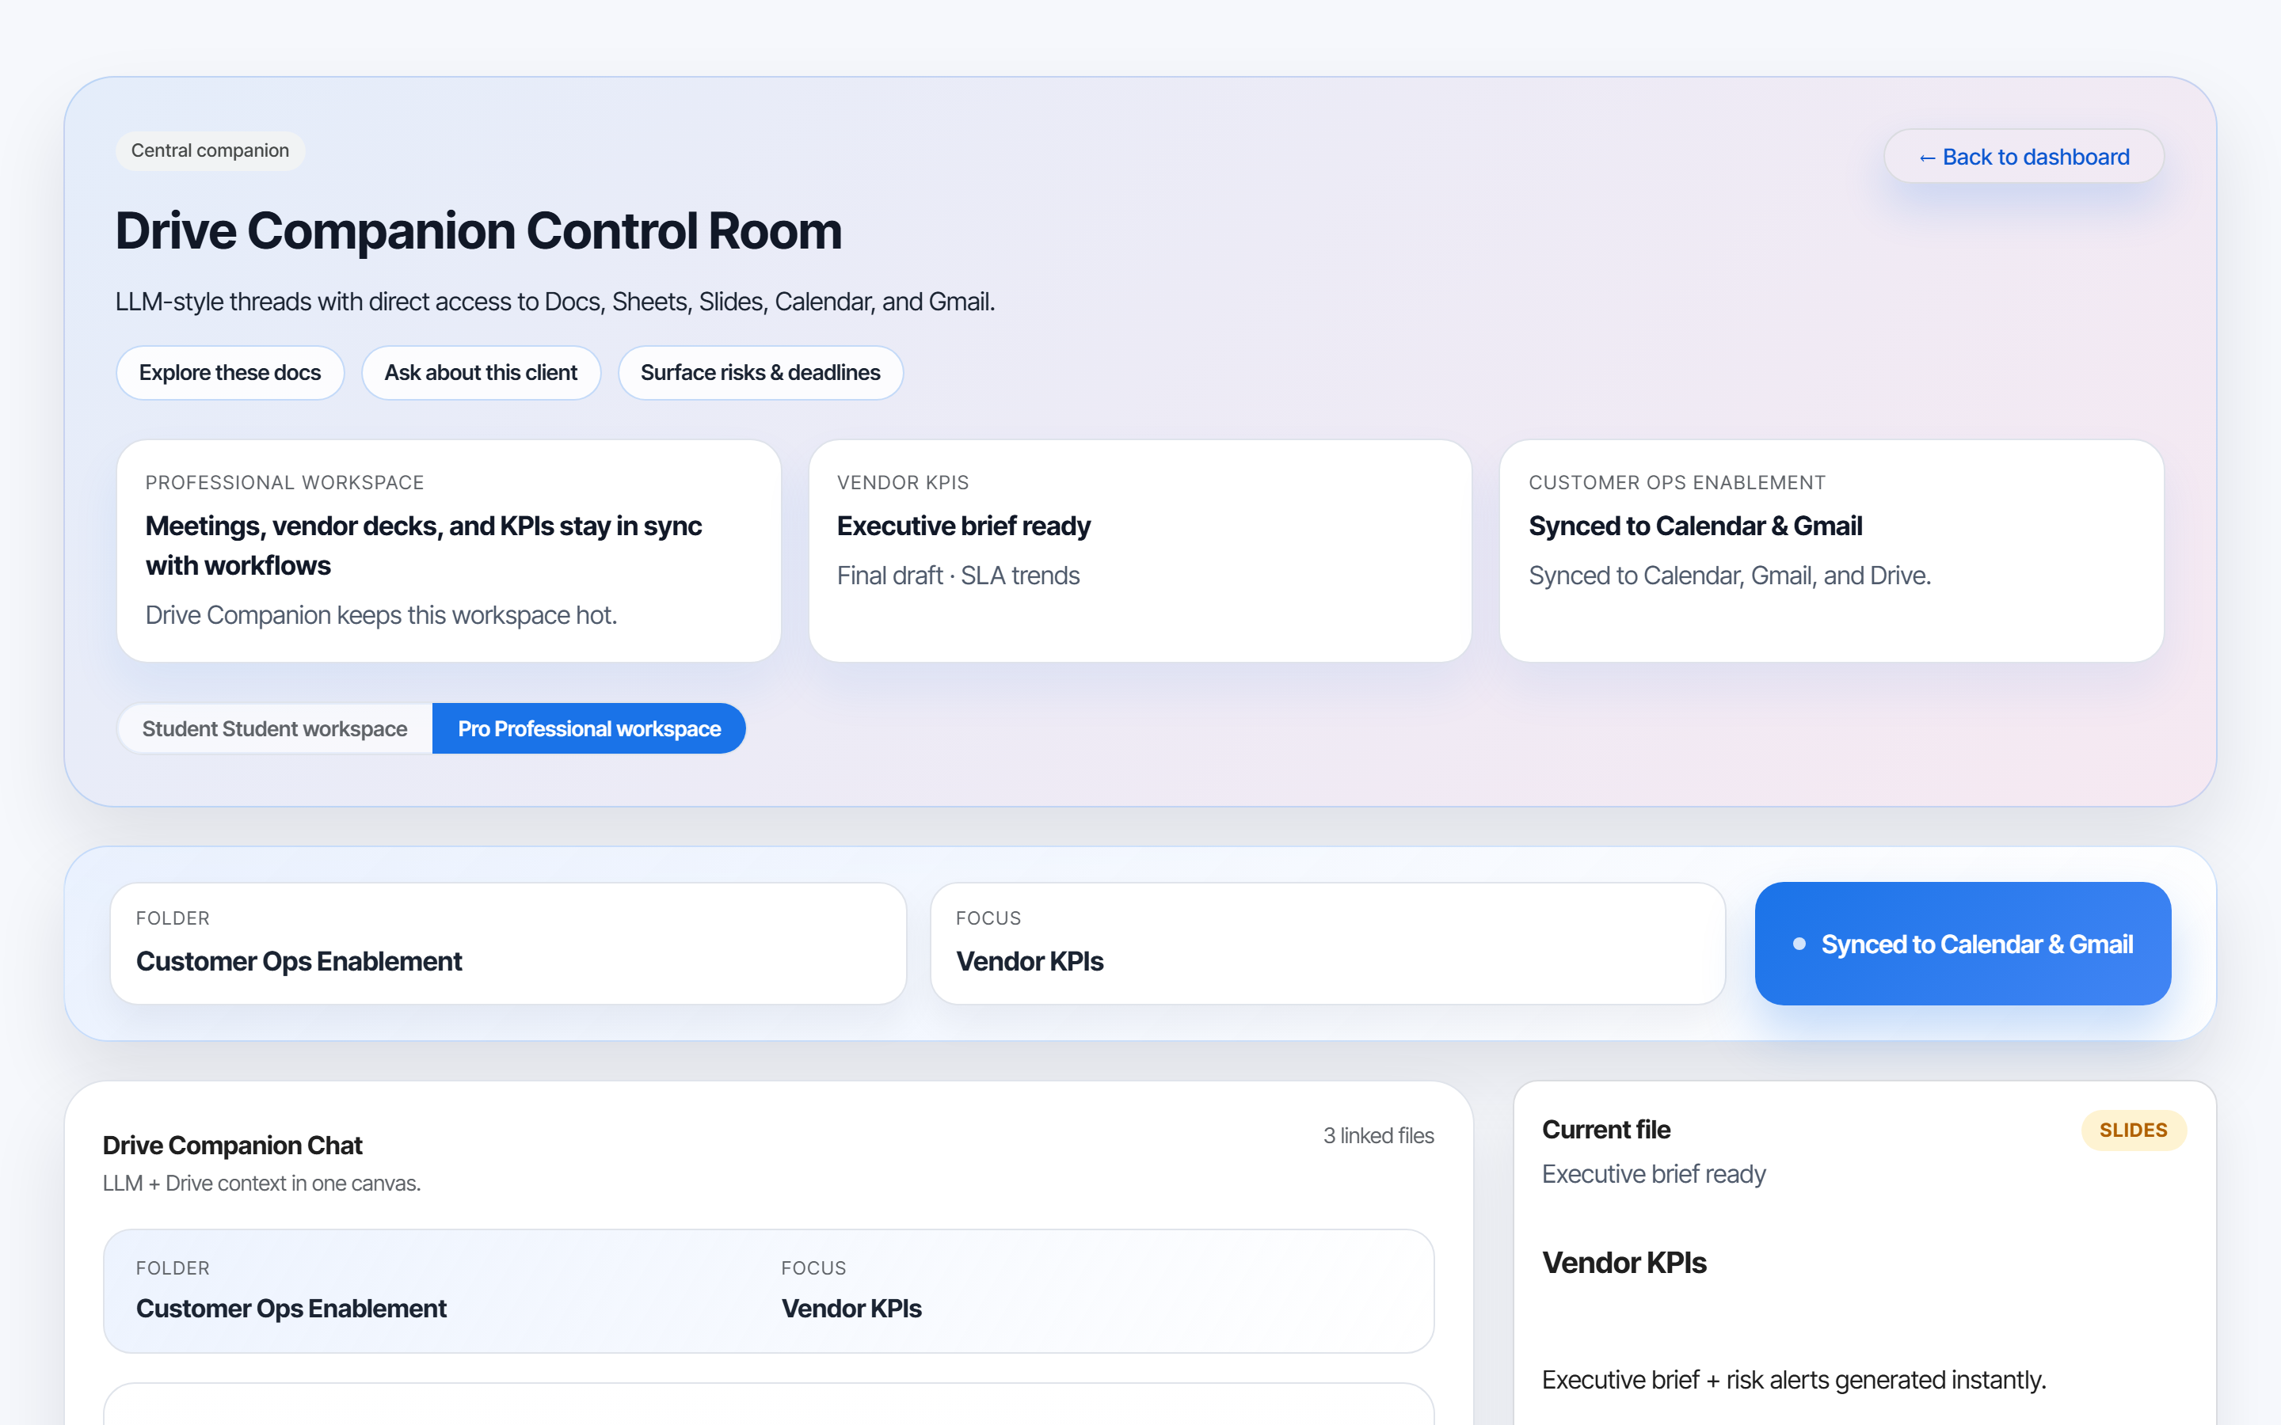Open the Professional Workspace summary card
This screenshot has width=2281, height=1425.
point(448,550)
